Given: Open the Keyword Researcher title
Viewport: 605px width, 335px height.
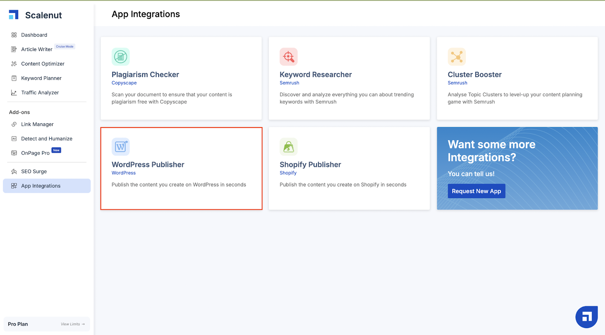Looking at the screenshot, I should pyautogui.click(x=316, y=74).
